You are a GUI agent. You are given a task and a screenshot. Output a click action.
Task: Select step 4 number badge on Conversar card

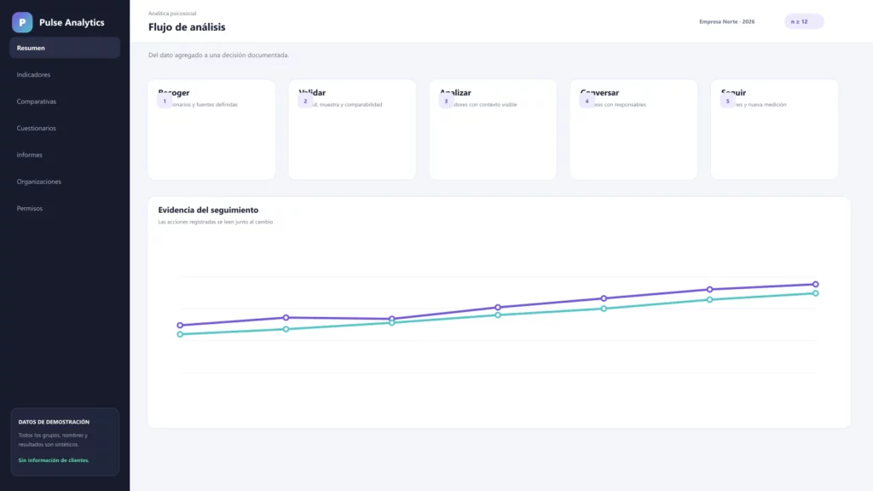tap(587, 101)
